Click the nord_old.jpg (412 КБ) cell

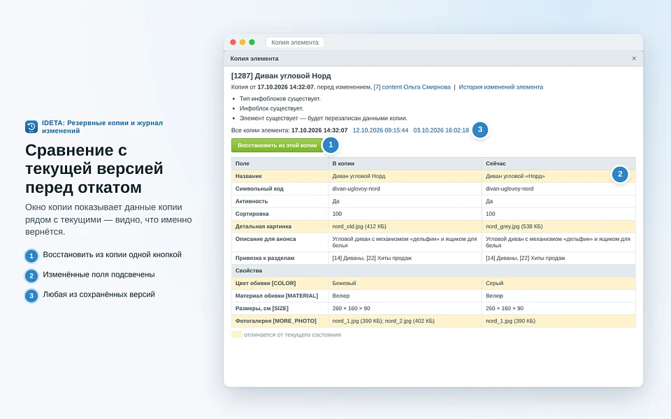click(x=405, y=226)
